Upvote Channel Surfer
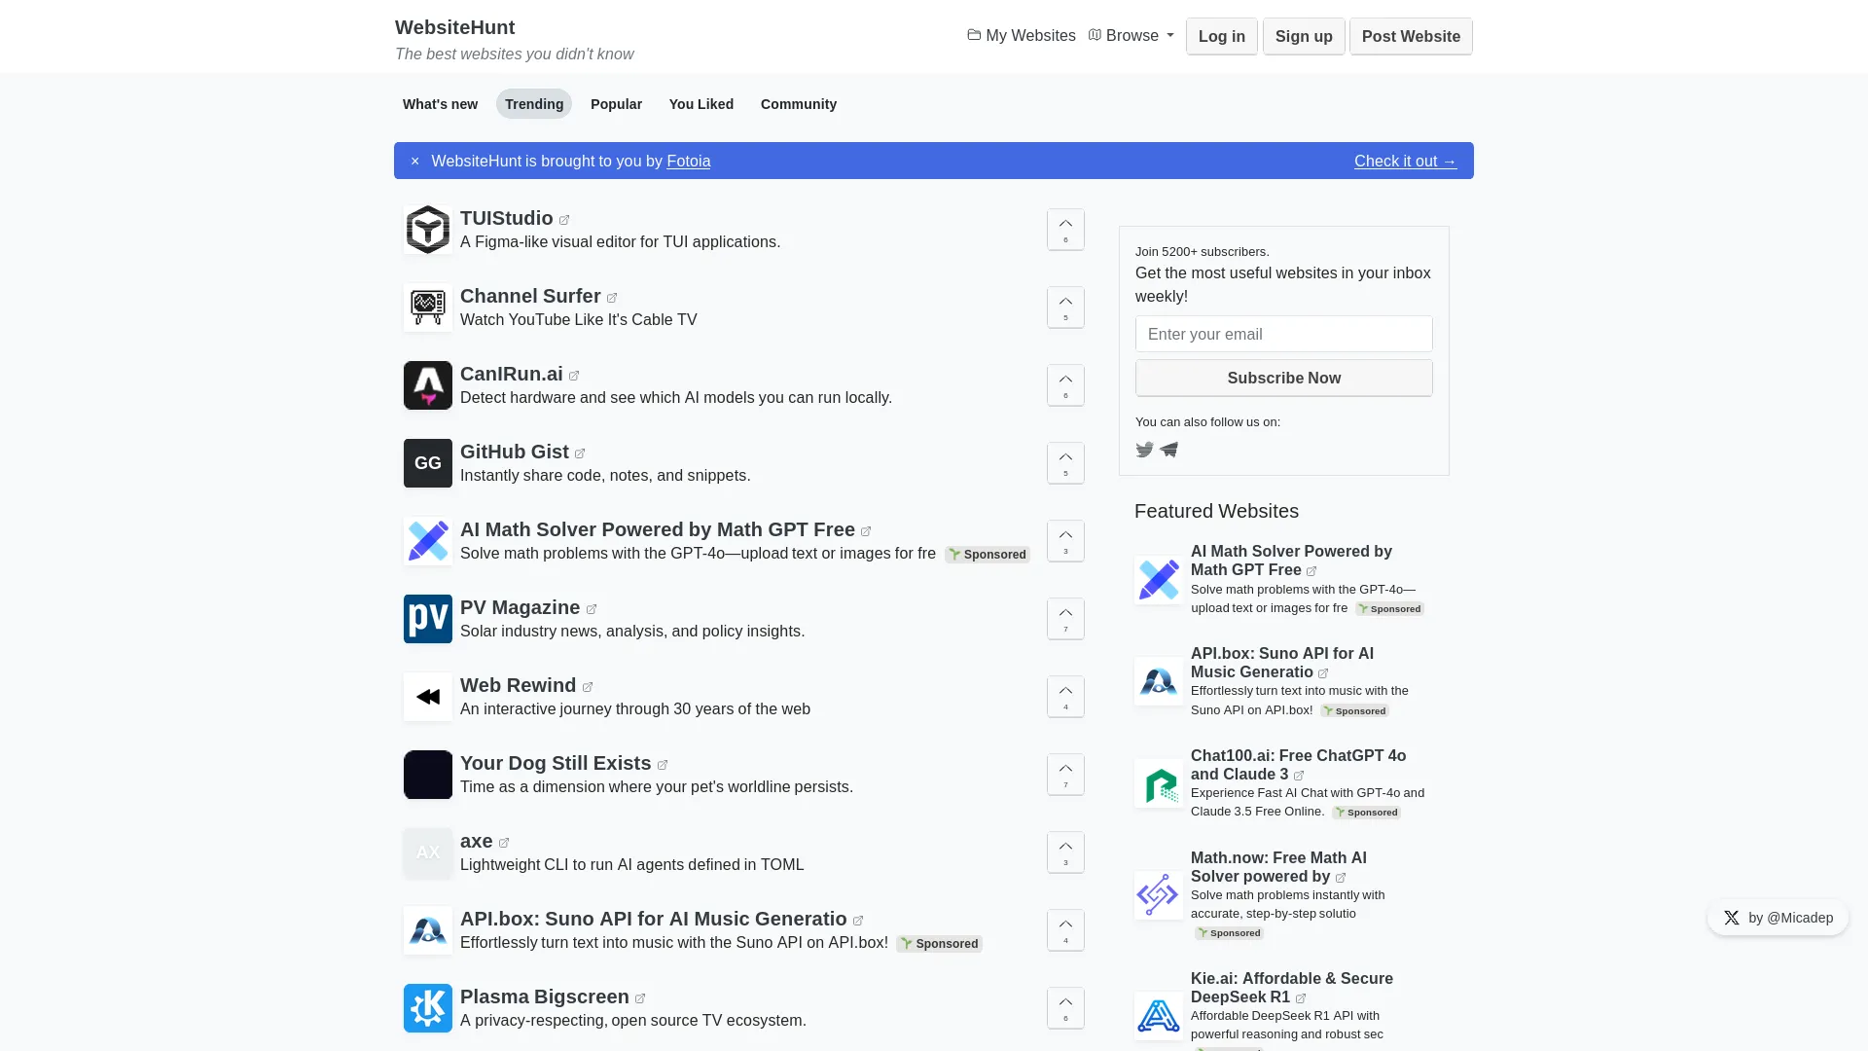 click(x=1065, y=308)
